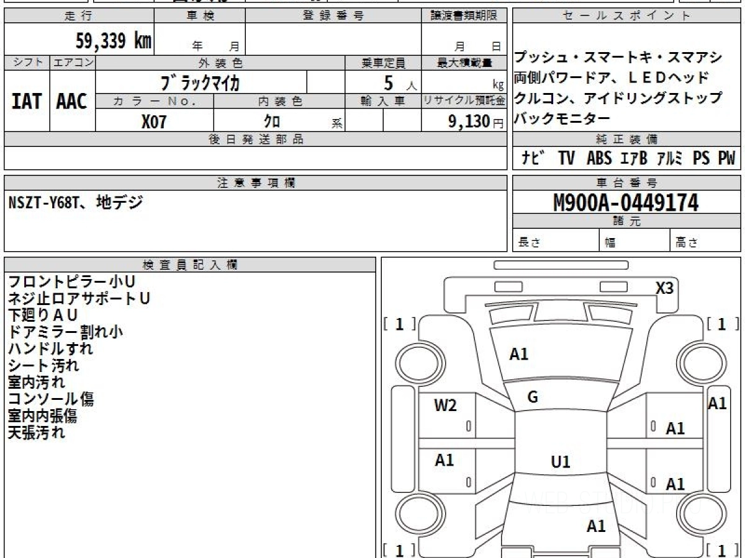
Task: Select the バックモニター sales point line
Action: tap(562, 118)
